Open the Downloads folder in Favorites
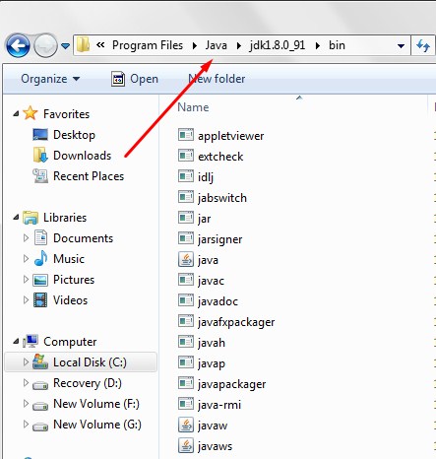This screenshot has height=459, width=436. [x=82, y=156]
